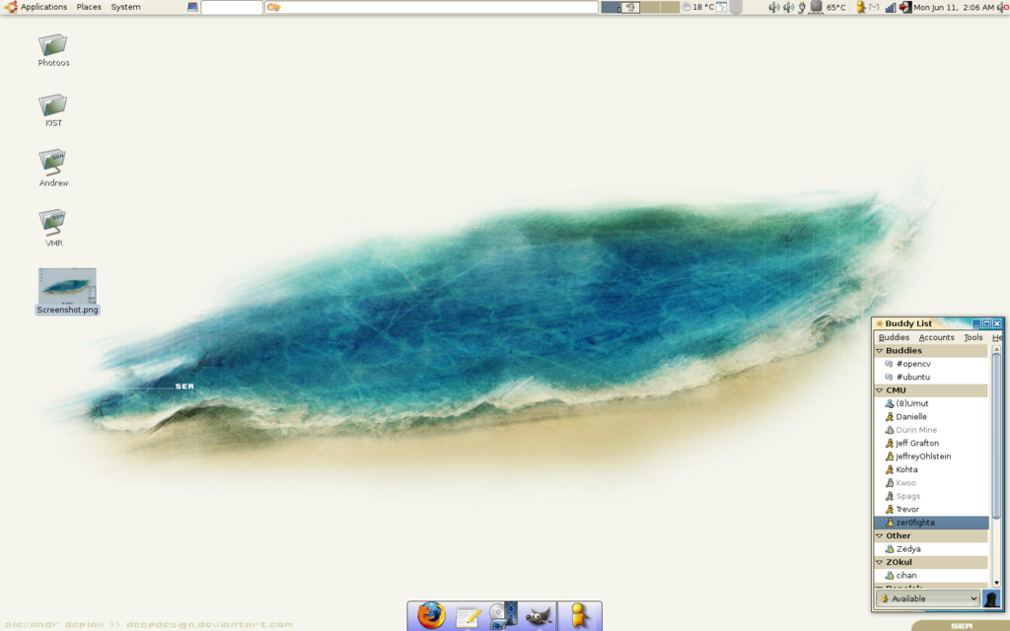Viewport: 1010px width, 631px height.
Task: Open the Places menu
Action: click(x=89, y=7)
